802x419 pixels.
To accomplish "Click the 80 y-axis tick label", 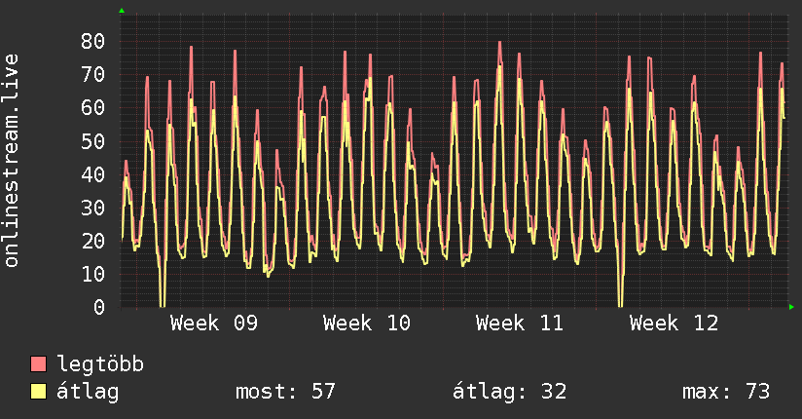I will [93, 42].
